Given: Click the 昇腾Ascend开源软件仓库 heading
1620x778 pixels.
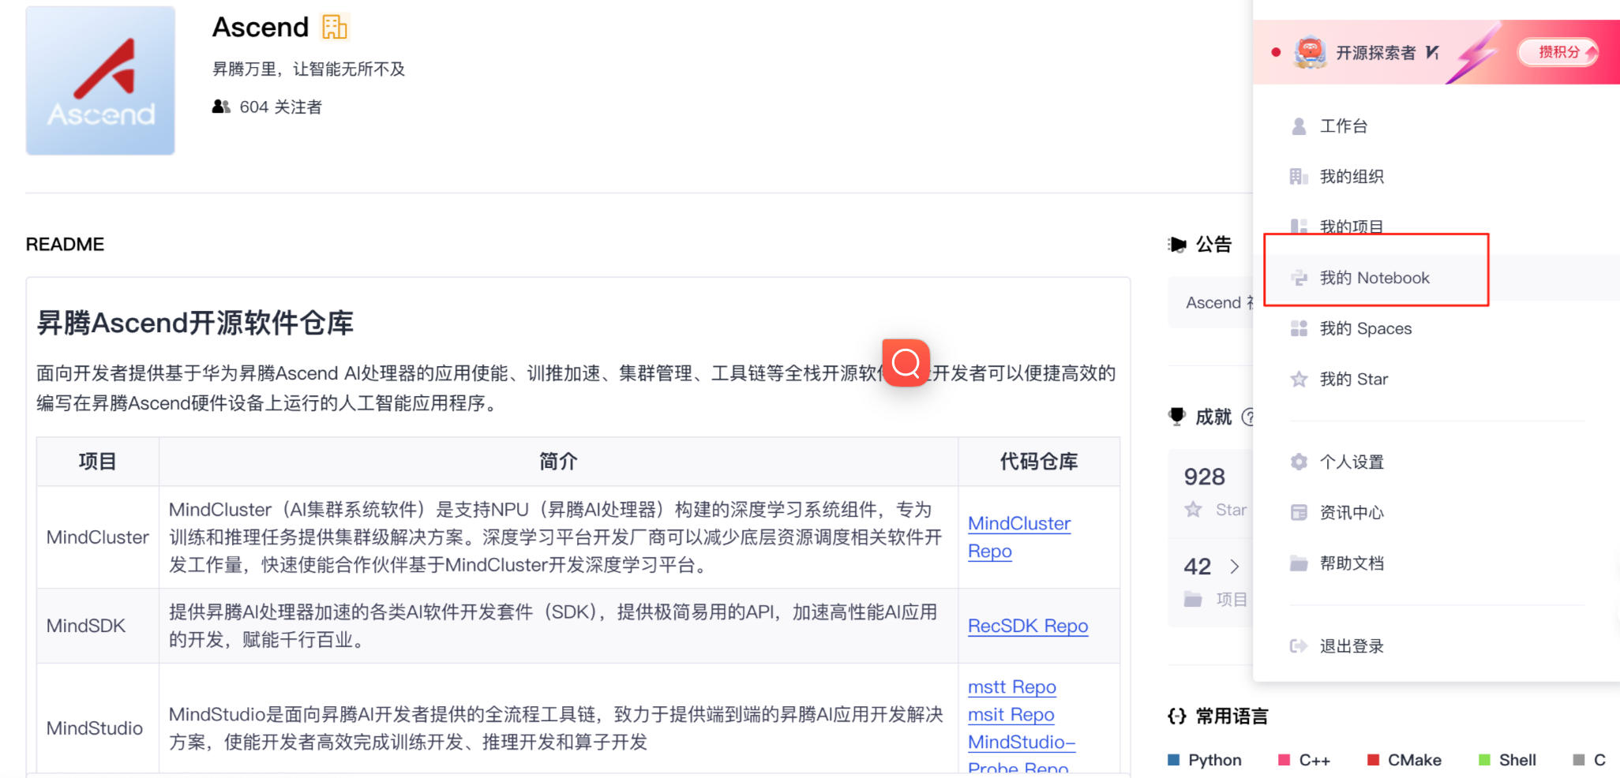Looking at the screenshot, I should (x=195, y=323).
